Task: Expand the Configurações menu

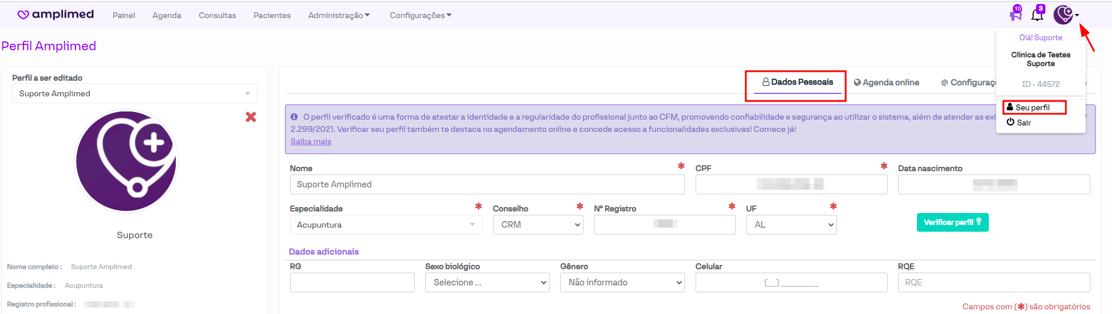Action: pyautogui.click(x=421, y=15)
